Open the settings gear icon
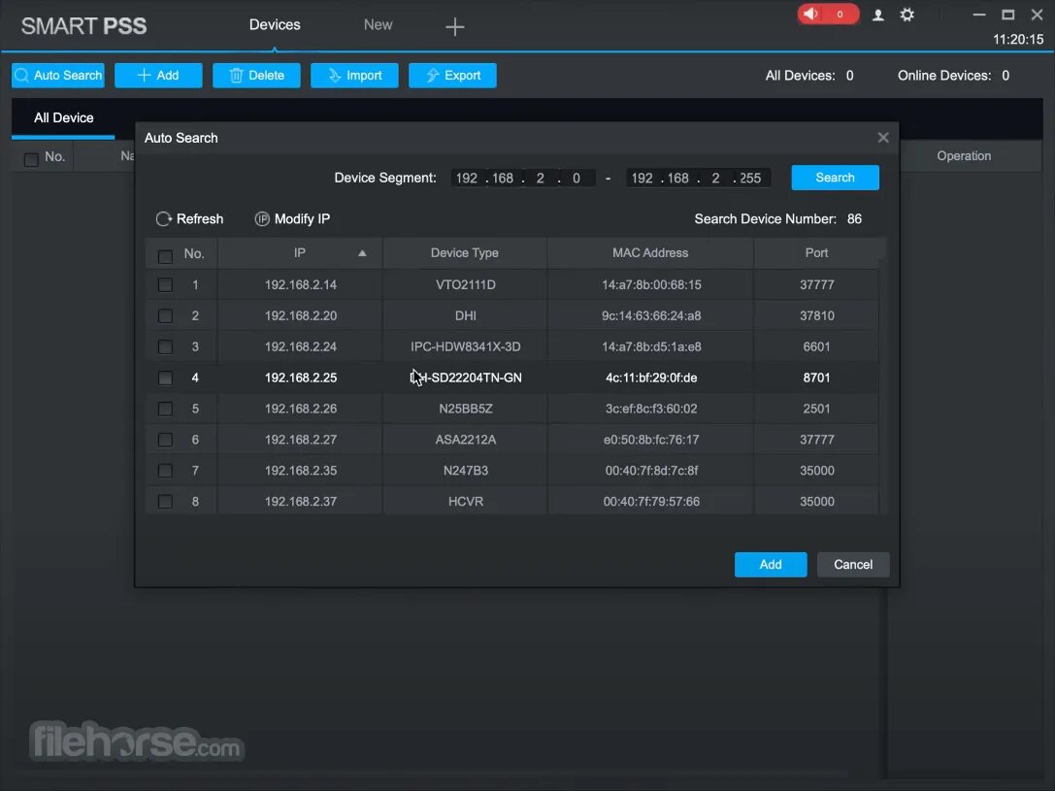 (x=907, y=15)
